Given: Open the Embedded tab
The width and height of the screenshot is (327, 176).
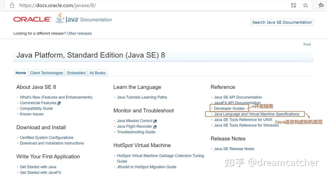Looking at the screenshot, I should [76, 73].
